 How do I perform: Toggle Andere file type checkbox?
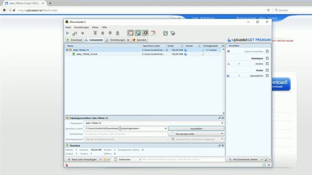(267, 64)
